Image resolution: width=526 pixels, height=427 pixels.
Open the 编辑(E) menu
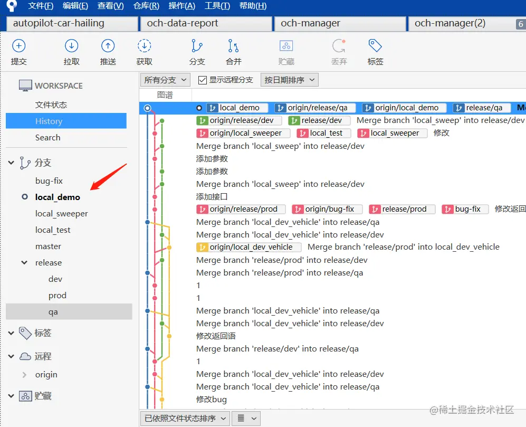click(x=75, y=6)
